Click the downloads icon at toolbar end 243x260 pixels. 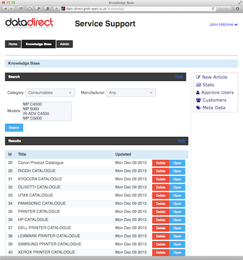click(x=237, y=9)
